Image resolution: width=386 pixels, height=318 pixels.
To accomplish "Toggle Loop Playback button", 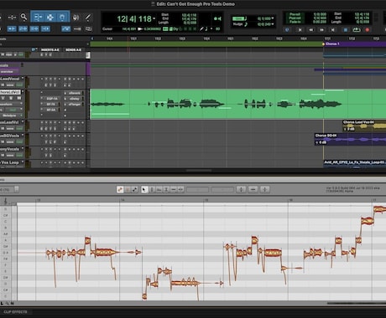I will [357, 29].
